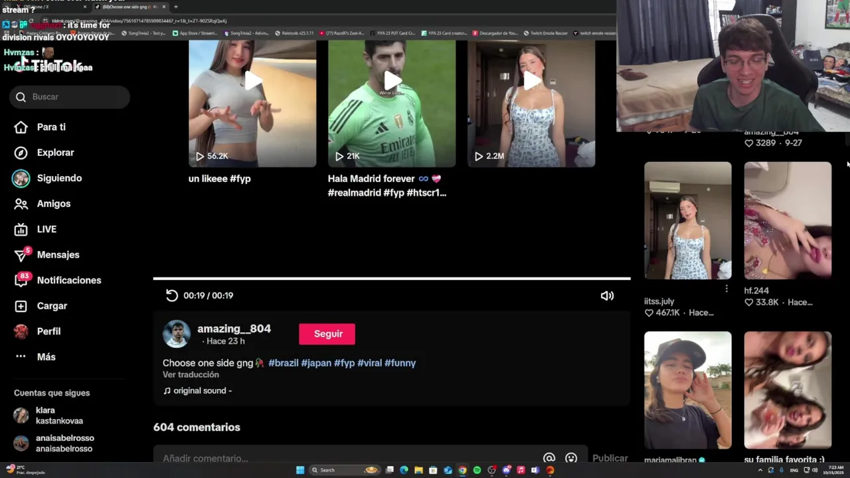The image size is (850, 478).
Task: Open the Amigos section
Action: coord(42,204)
